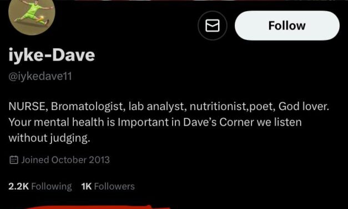The image size is (348, 209).
Task: Open the direct message envelope icon
Action: 213,26
